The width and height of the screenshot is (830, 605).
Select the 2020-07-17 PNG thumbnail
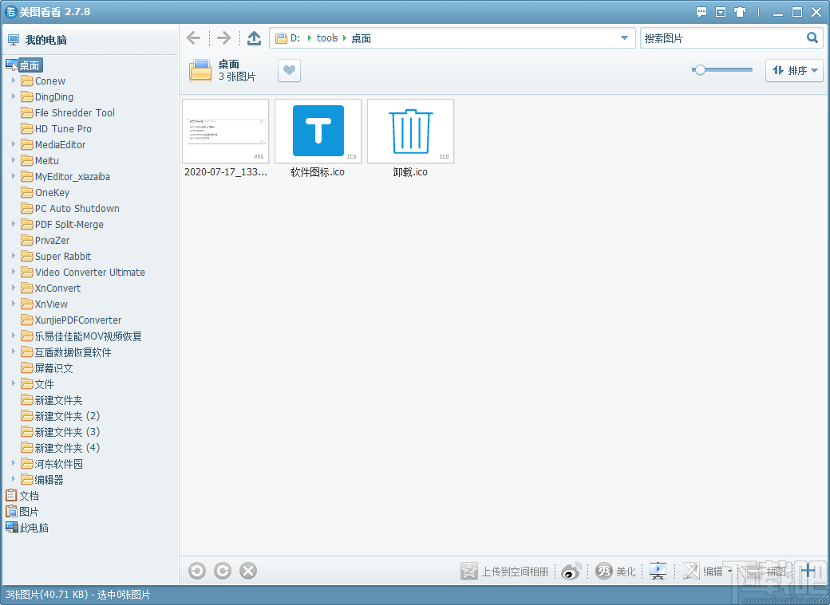(x=226, y=132)
